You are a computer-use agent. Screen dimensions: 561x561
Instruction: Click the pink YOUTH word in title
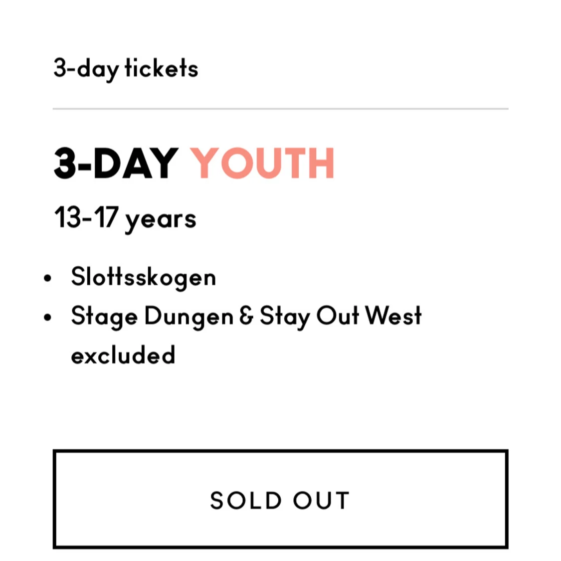(263, 163)
